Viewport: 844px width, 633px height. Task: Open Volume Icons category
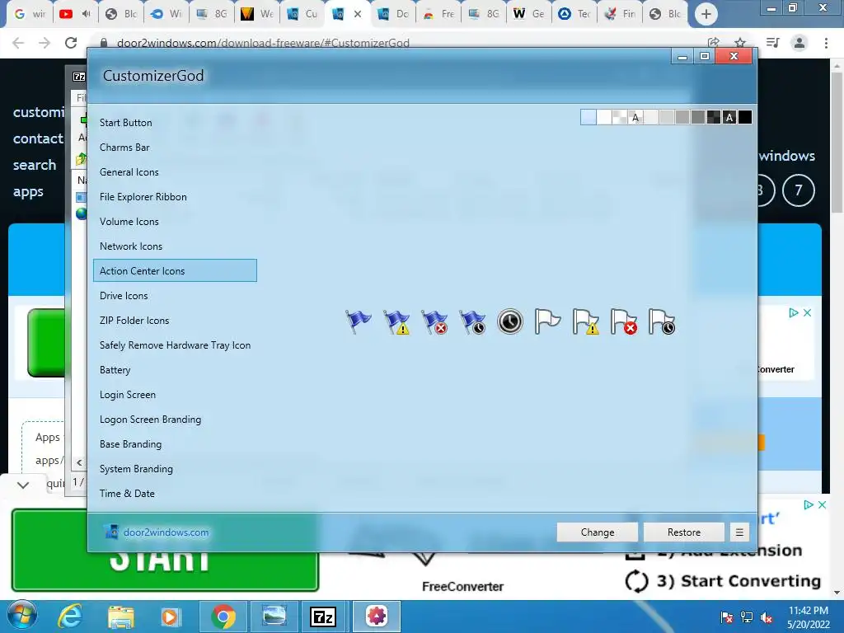(x=175, y=222)
